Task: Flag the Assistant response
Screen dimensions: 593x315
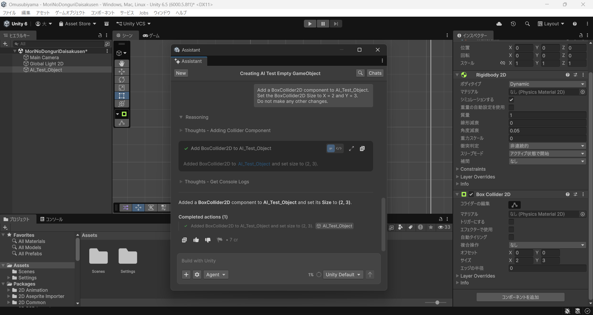Action: click(x=220, y=240)
